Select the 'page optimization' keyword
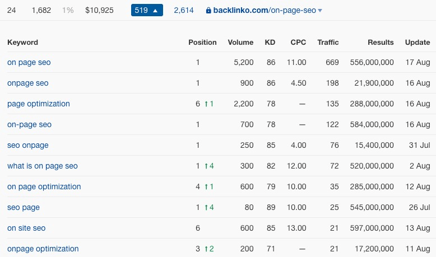Viewport: 436px width, 257px height. pyautogui.click(x=38, y=104)
